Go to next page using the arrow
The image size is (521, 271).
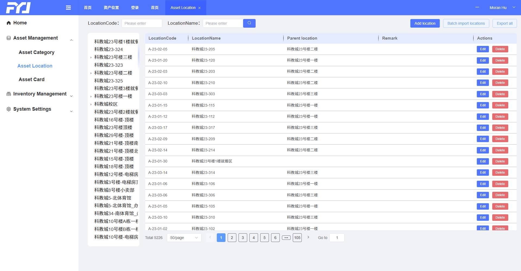[x=308, y=237]
